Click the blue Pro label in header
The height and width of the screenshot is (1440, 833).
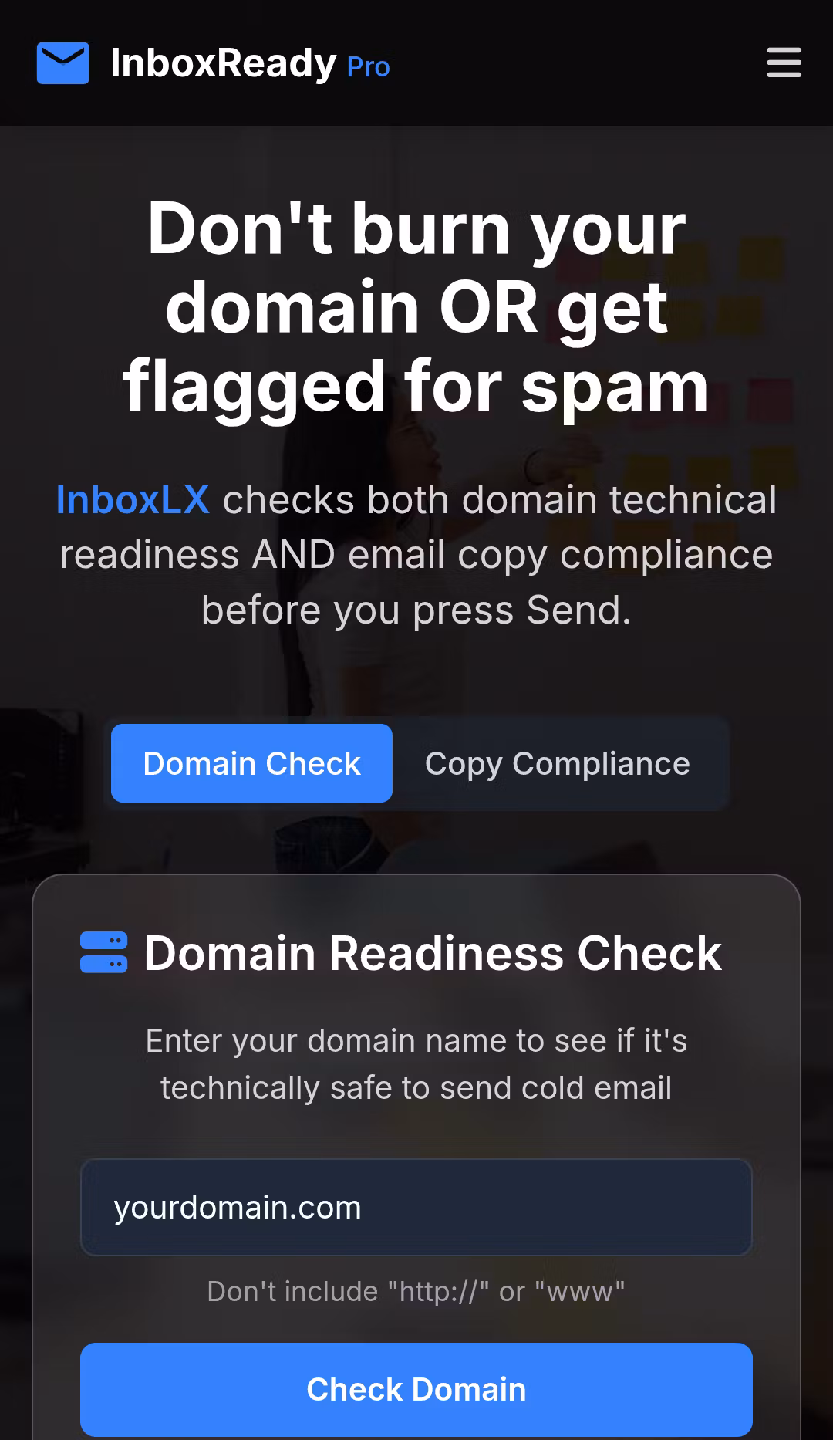pyautogui.click(x=369, y=67)
